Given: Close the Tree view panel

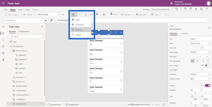Looking at the screenshot, I should coord(42,27).
